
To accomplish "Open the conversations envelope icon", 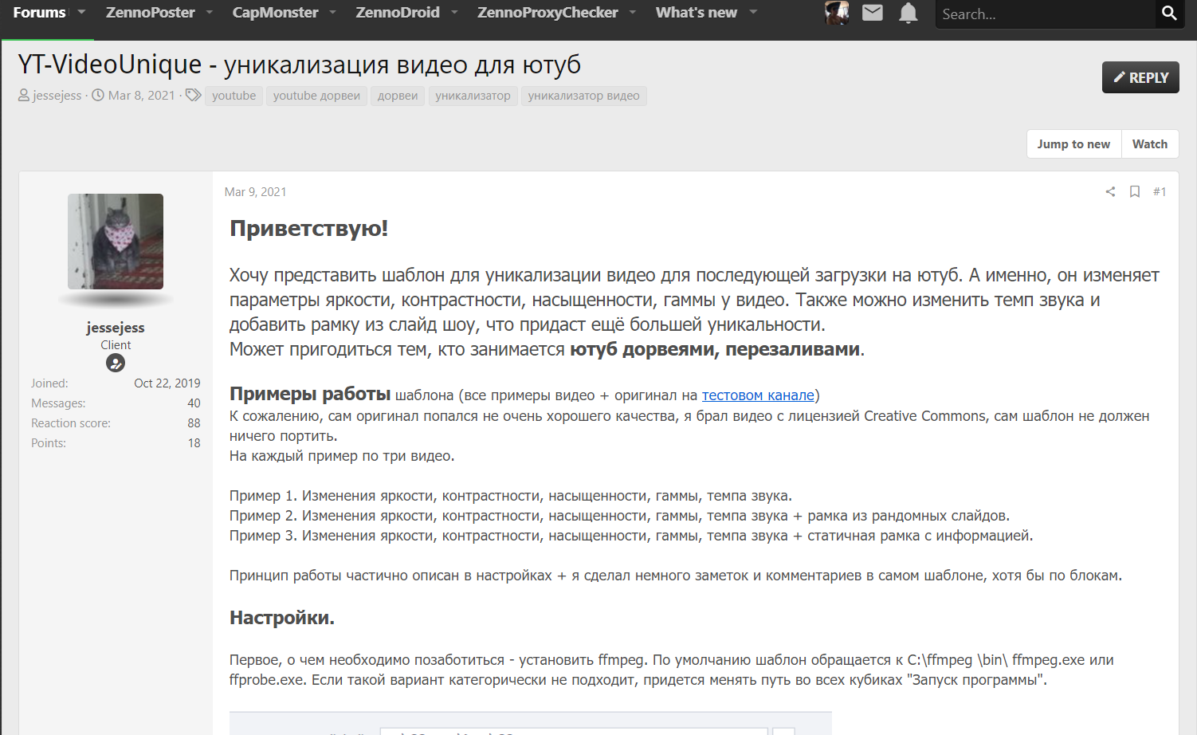I will [x=873, y=13].
